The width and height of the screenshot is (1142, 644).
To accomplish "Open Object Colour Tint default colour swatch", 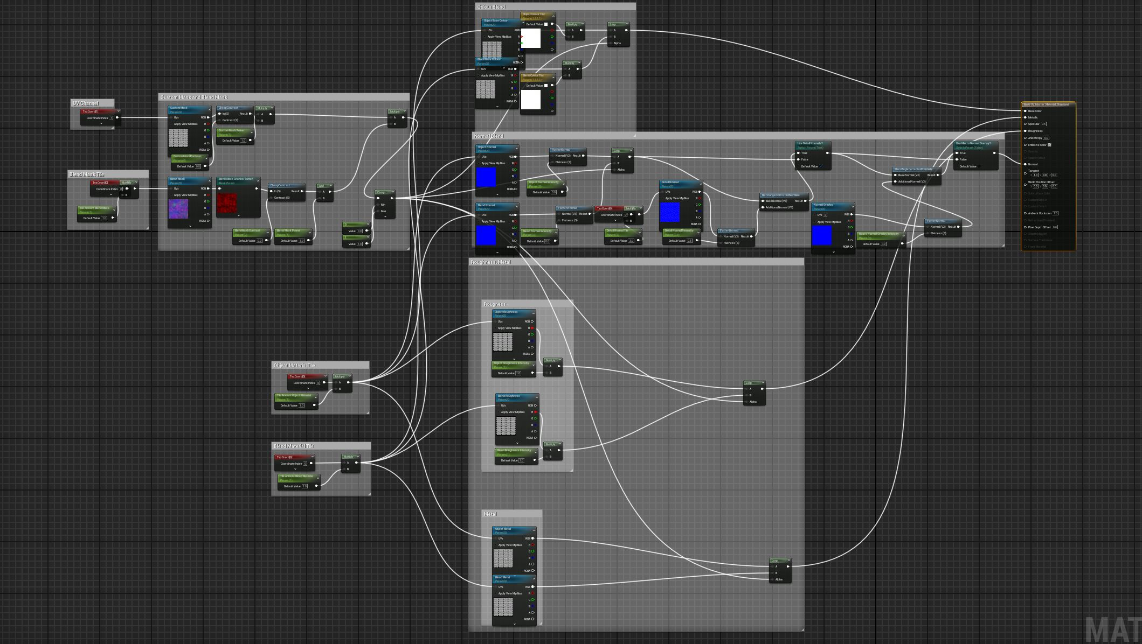I will coord(546,24).
